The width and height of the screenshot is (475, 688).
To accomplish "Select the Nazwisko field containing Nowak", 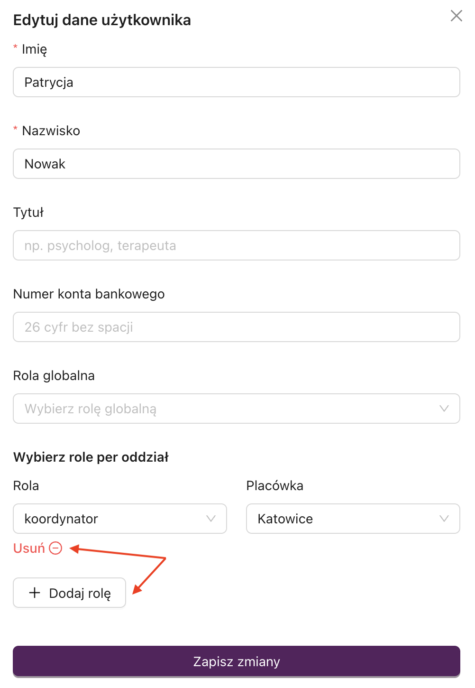I will (x=236, y=164).
